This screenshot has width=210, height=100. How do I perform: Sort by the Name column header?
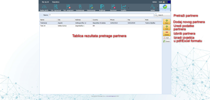[x=48, y=20]
